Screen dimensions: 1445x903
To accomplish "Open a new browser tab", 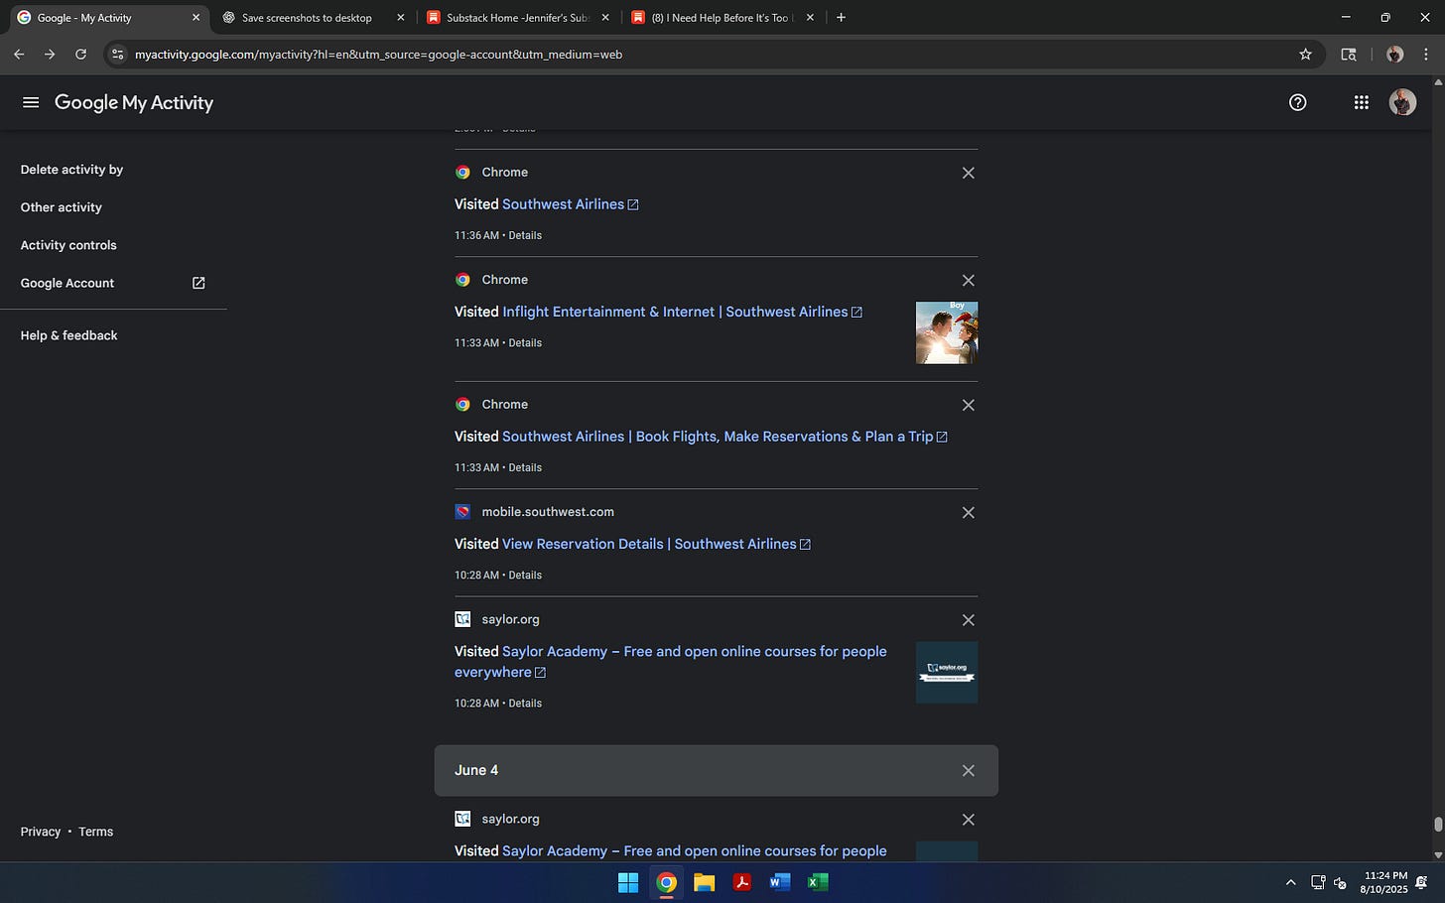I will tap(842, 17).
